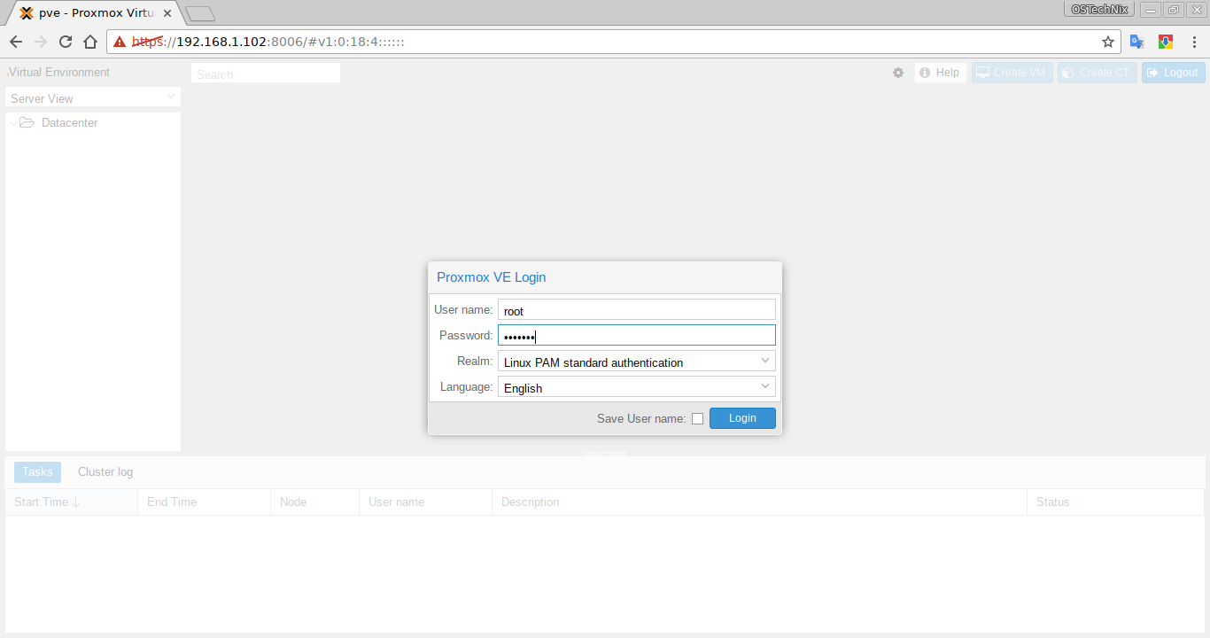Open the Realm dropdown
This screenshot has height=638, width=1210.
pos(764,361)
